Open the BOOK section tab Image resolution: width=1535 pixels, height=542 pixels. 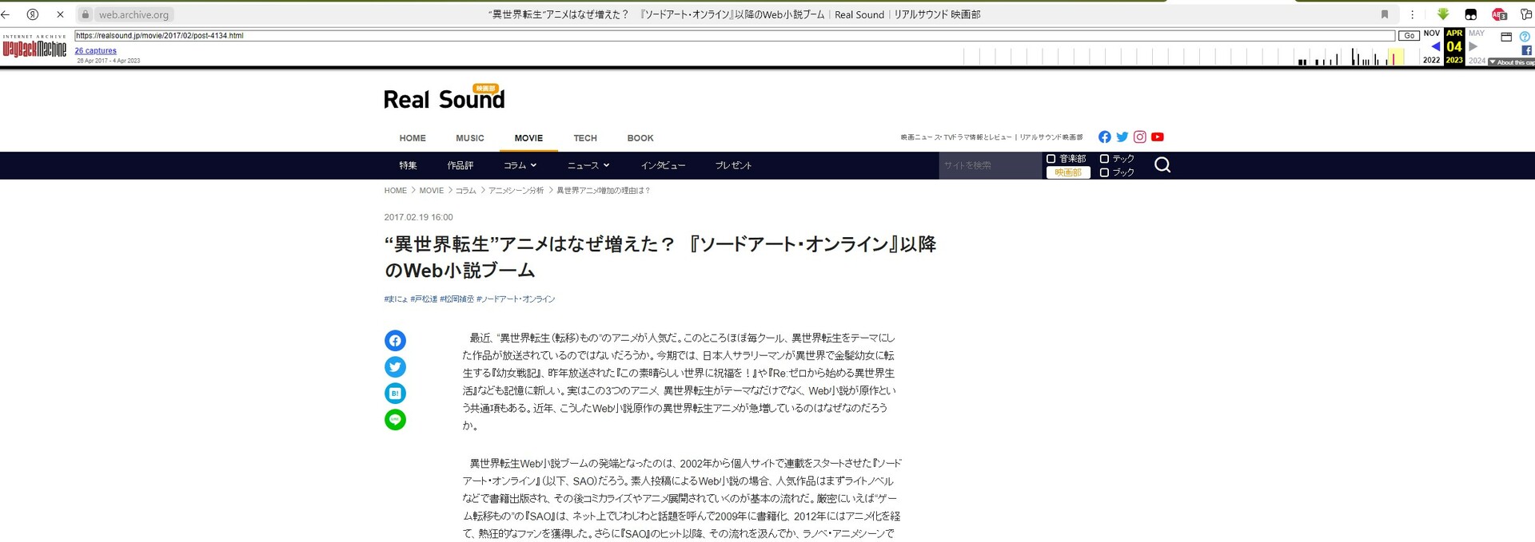coord(640,138)
